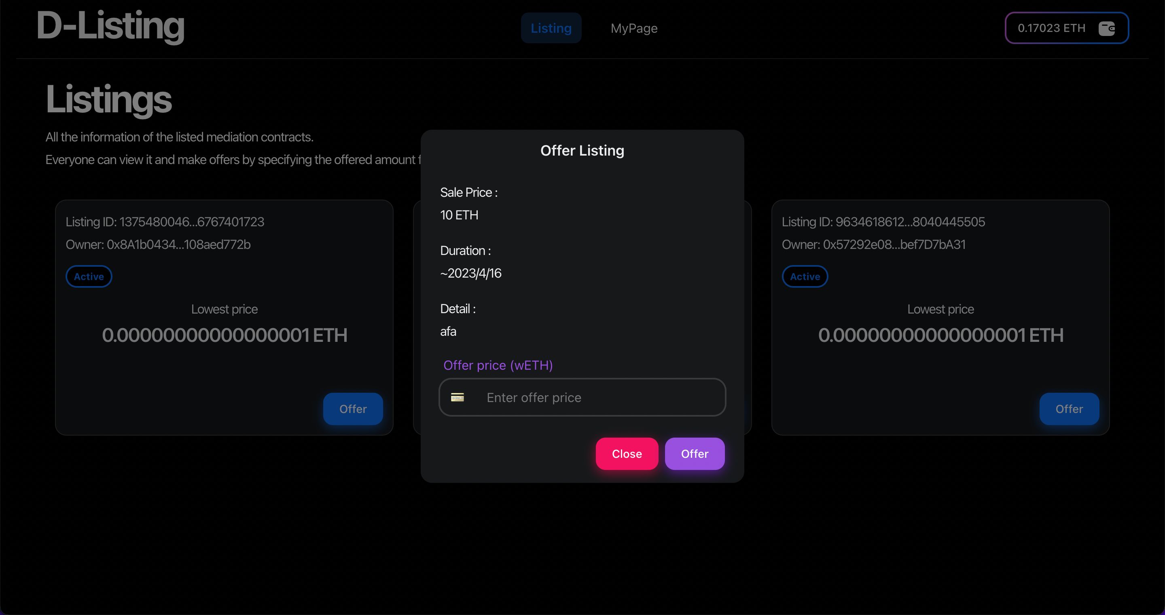The image size is (1165, 615).
Task: Select Owner: 0x8A1b0434...108aed772b text
Action: [x=158, y=244]
